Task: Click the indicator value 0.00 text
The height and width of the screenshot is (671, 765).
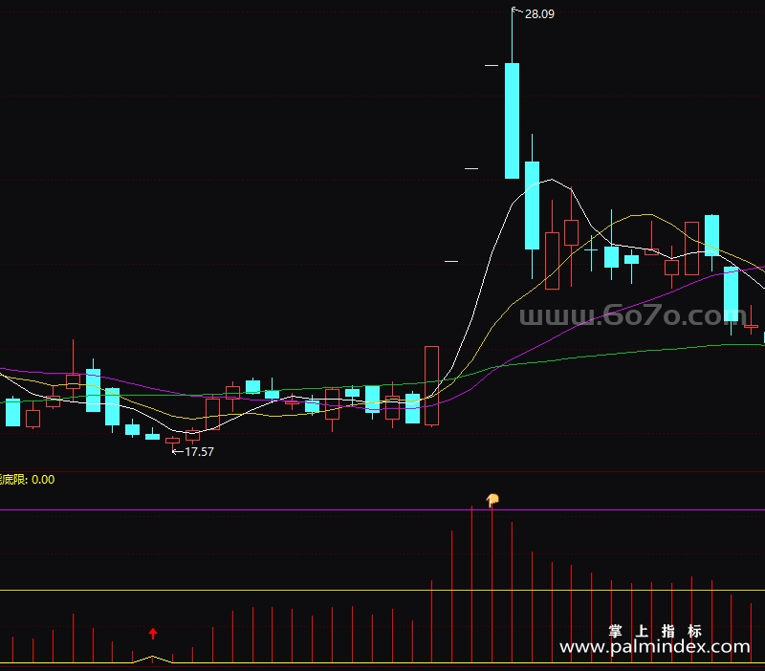Action: click(x=43, y=480)
